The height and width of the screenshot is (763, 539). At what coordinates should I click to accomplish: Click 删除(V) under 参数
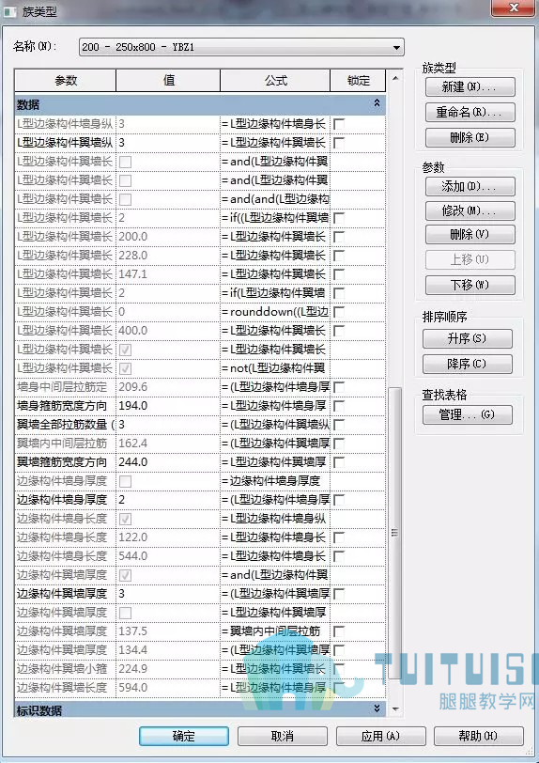[x=470, y=235]
